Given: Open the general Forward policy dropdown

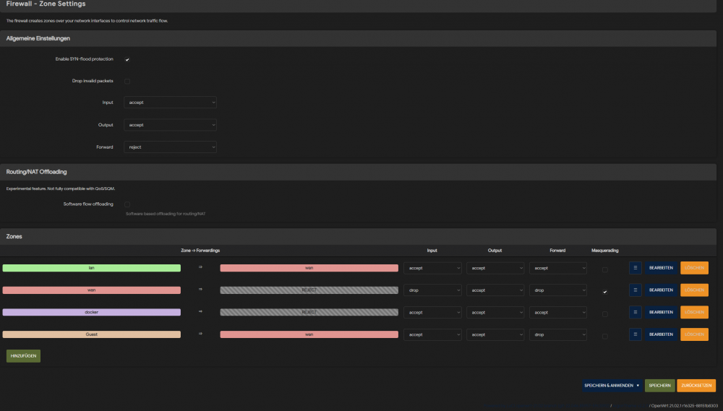Looking at the screenshot, I should pos(170,147).
